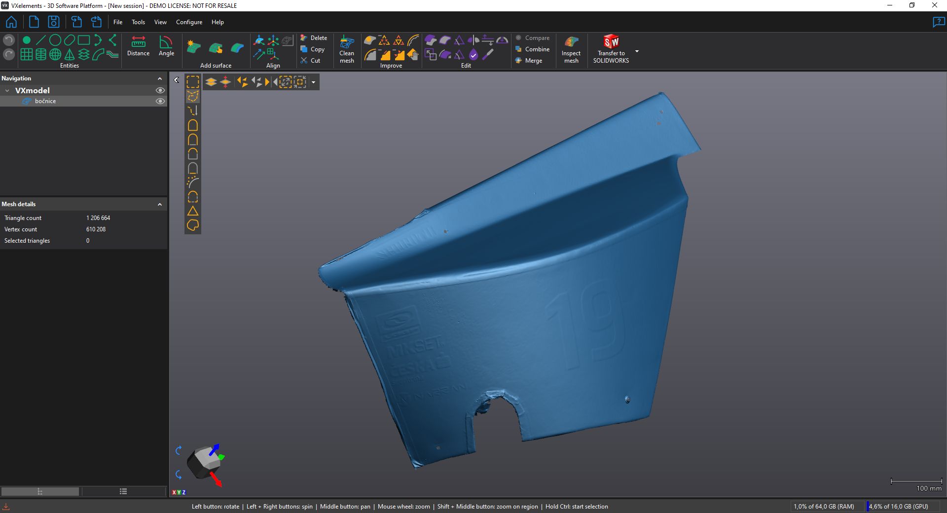Toggle visibility of VXmodel

160,90
